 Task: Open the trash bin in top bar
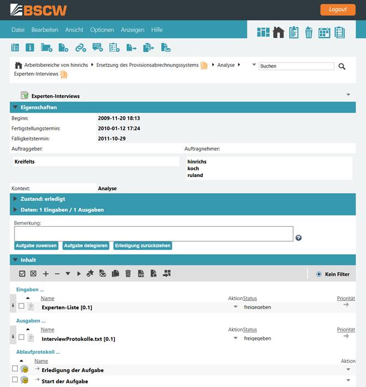[x=309, y=33]
